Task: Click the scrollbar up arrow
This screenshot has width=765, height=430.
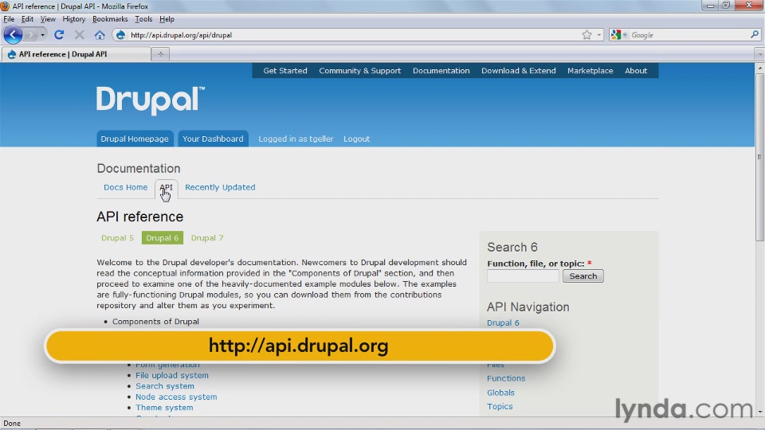Action: [x=759, y=68]
